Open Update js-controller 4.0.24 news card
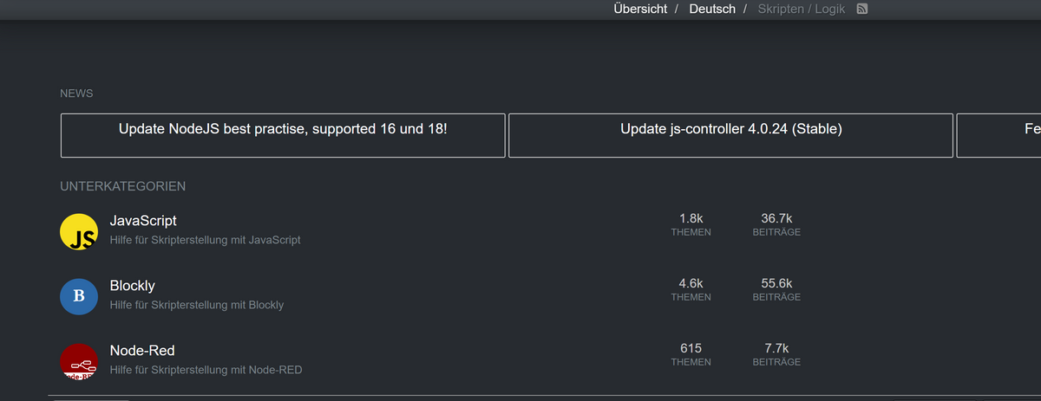This screenshot has width=1041, height=401. pyautogui.click(x=730, y=135)
